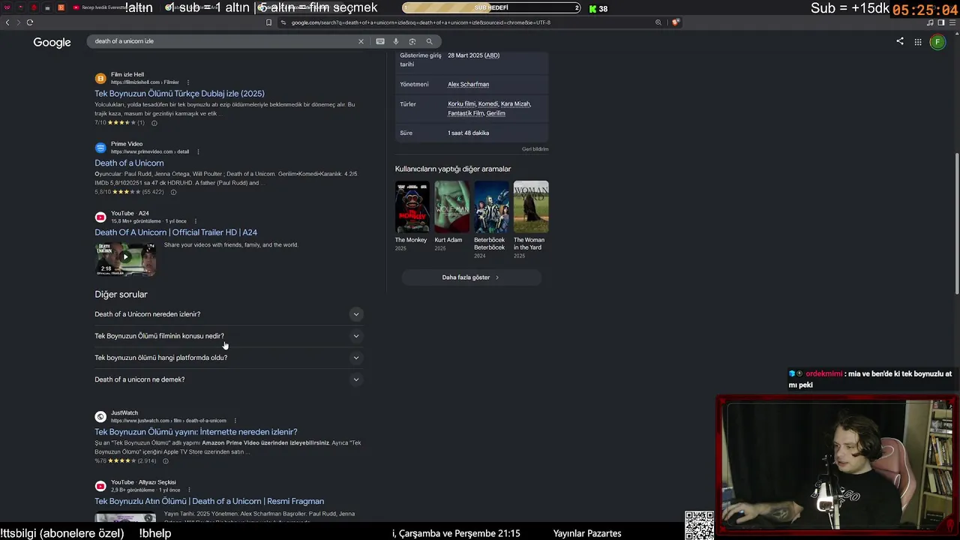The image size is (960, 540).
Task: Open 'Kurt Adam' related movie poster
Action: pos(452,207)
